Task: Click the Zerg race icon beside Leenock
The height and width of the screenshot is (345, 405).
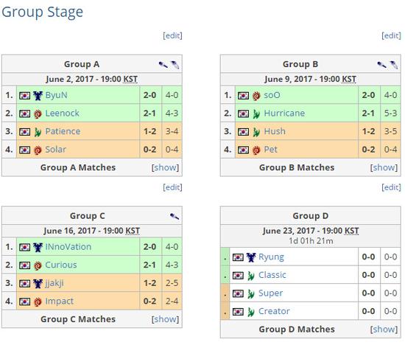Action: (x=38, y=114)
